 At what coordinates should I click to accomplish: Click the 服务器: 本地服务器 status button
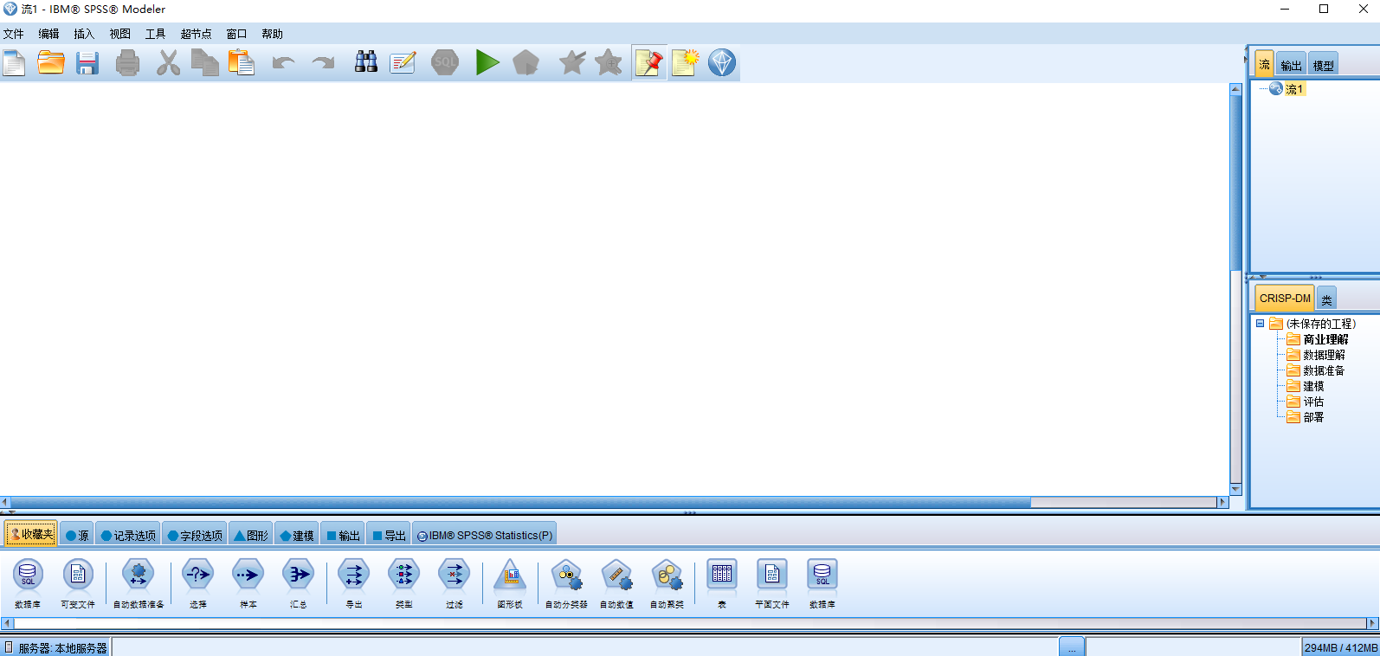(56, 647)
